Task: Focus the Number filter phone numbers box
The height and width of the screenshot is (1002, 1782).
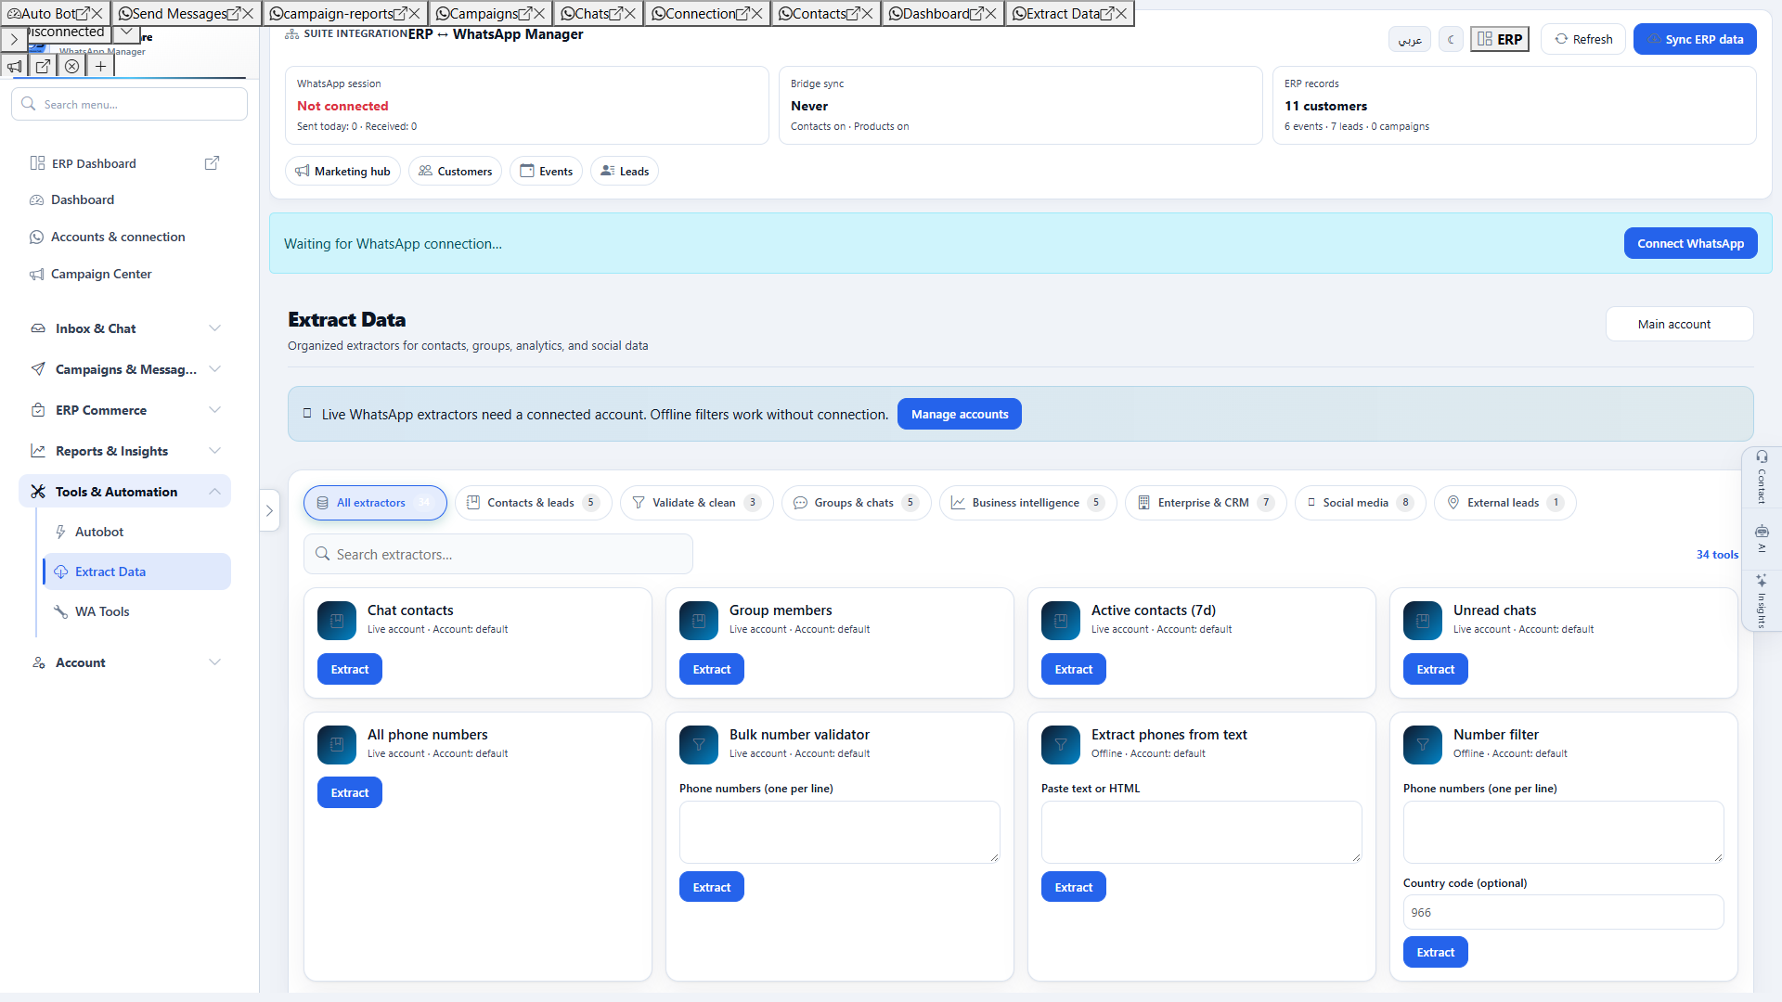Action: click(1564, 832)
